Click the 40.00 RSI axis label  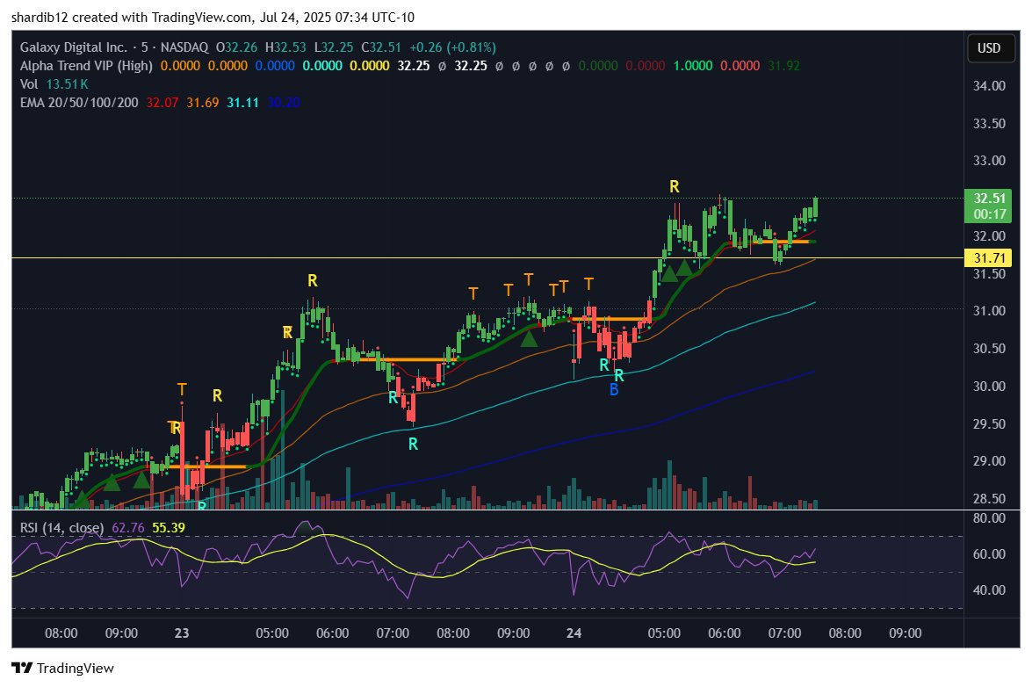(989, 590)
